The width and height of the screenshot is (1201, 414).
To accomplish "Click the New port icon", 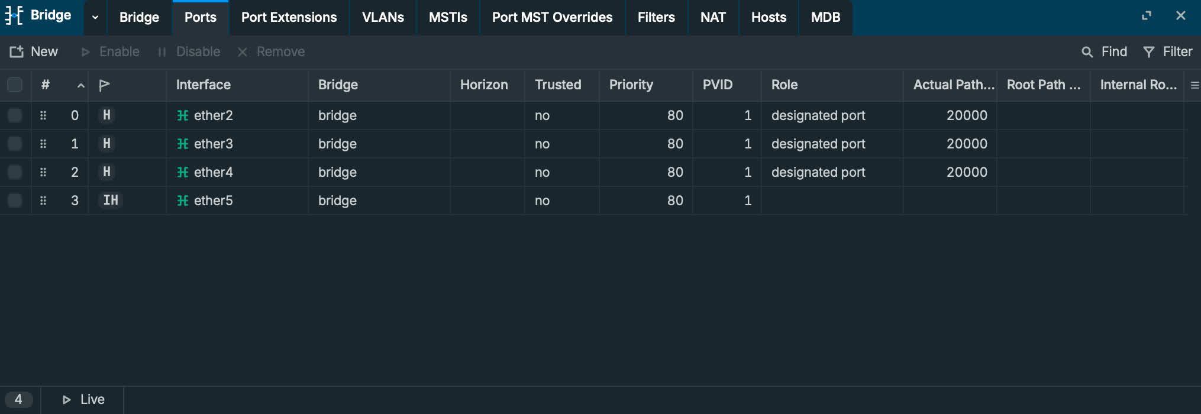I will (17, 52).
